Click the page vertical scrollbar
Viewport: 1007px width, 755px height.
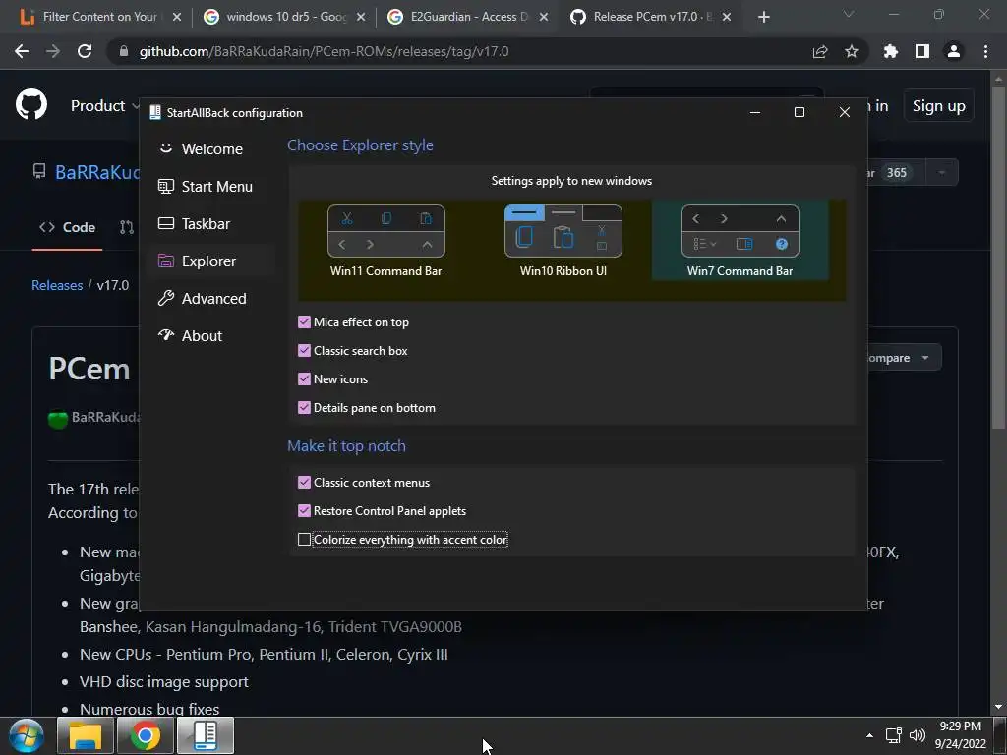click(x=997, y=257)
